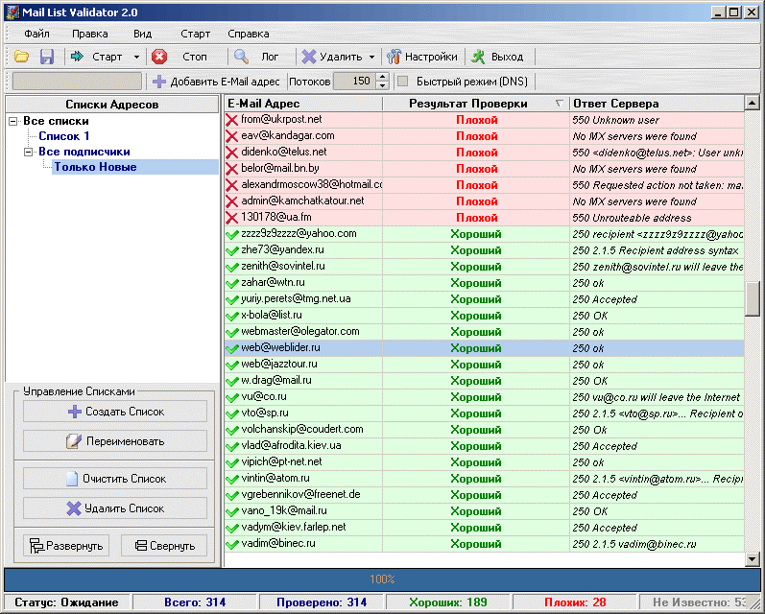The width and height of the screenshot is (765, 614).
Task: Sort by the Результат Проверки column header
Action: tap(467, 104)
